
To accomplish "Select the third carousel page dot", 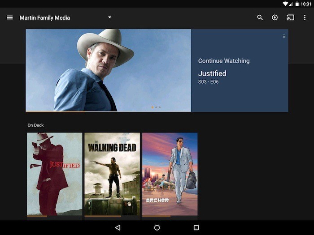I will click(x=160, y=107).
